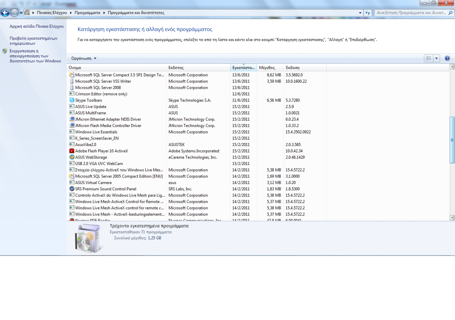Sort by the Έκδοση column header
This screenshot has width=455, height=320.
(305, 67)
